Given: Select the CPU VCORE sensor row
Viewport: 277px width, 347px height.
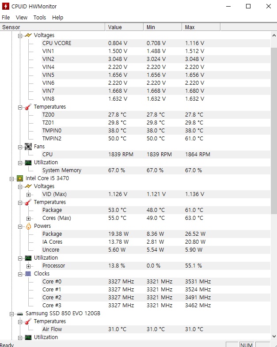Looking at the screenshot, I should tap(57, 43).
